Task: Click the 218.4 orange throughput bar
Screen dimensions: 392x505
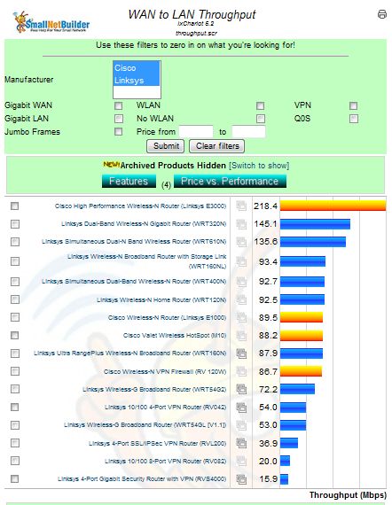Action: click(x=333, y=206)
